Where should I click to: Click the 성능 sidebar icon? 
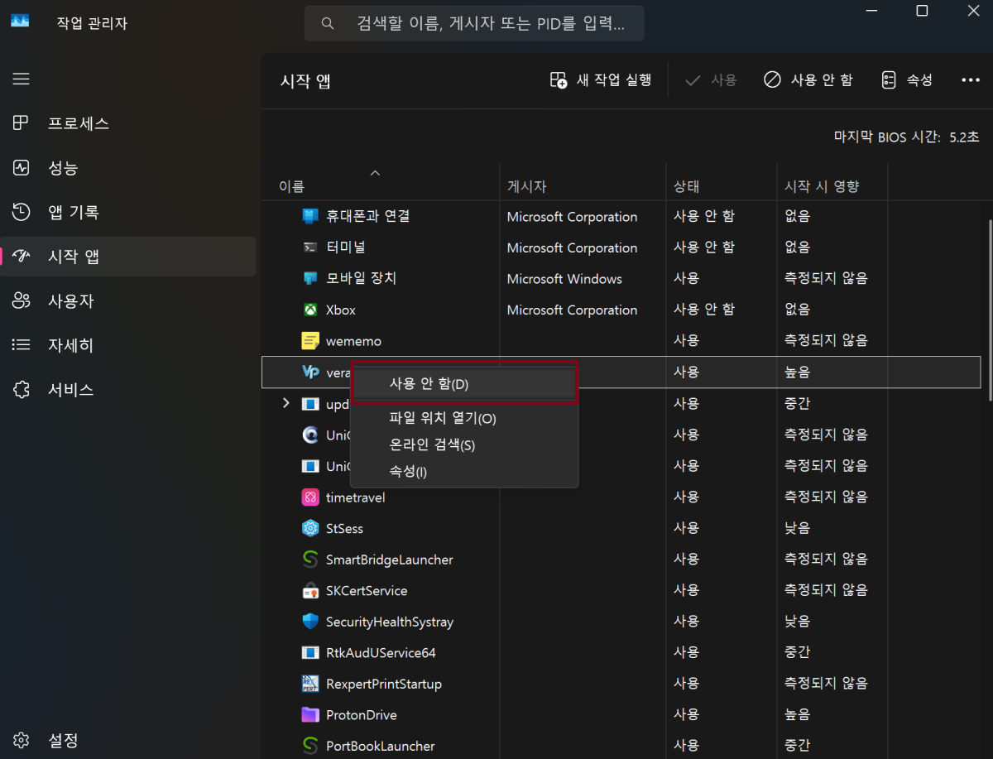pyautogui.click(x=22, y=168)
